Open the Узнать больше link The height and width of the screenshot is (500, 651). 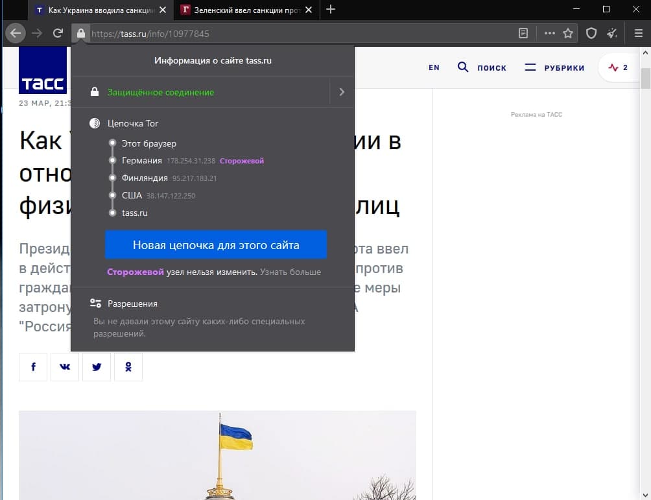(290, 272)
